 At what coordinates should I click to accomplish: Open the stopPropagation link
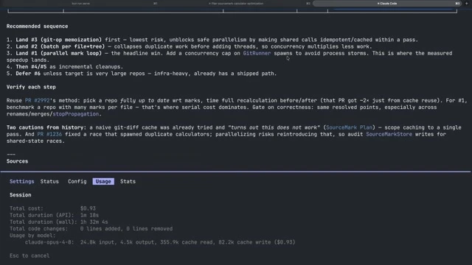(x=75, y=114)
